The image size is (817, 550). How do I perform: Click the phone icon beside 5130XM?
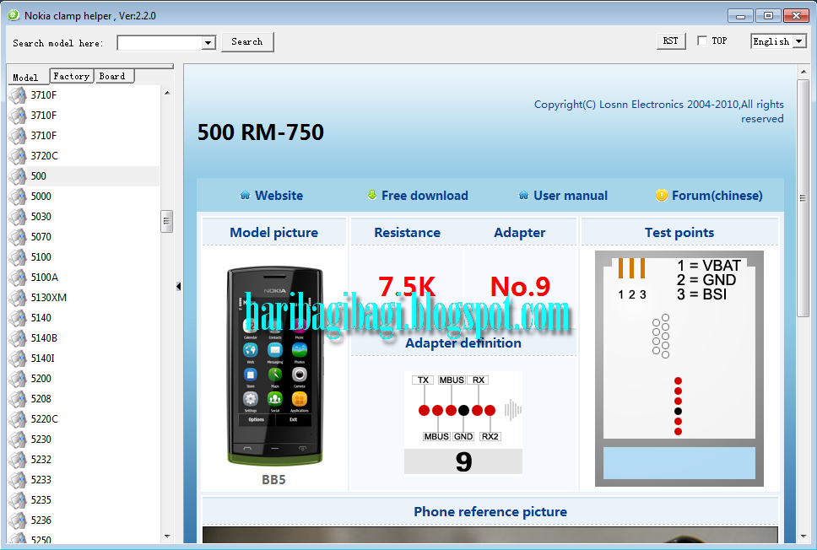point(18,298)
